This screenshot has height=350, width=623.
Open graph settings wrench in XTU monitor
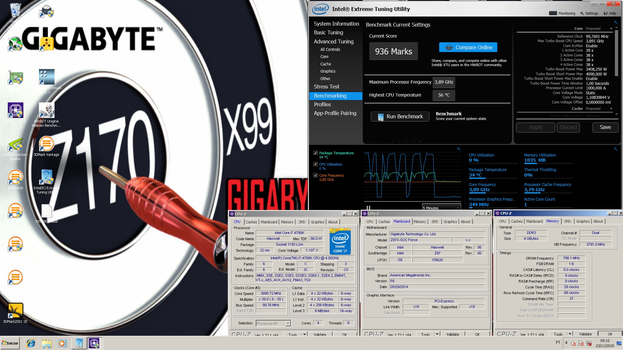pyautogui.click(x=458, y=149)
